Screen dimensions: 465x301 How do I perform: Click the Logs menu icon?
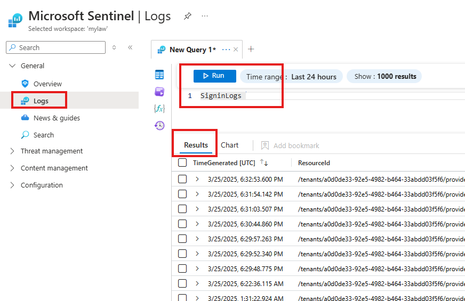25,101
